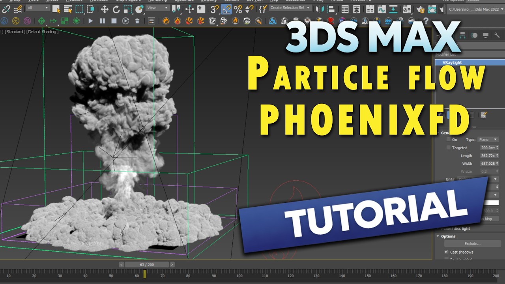Click the Rendered Frame Window teapot icon

click(432, 9)
